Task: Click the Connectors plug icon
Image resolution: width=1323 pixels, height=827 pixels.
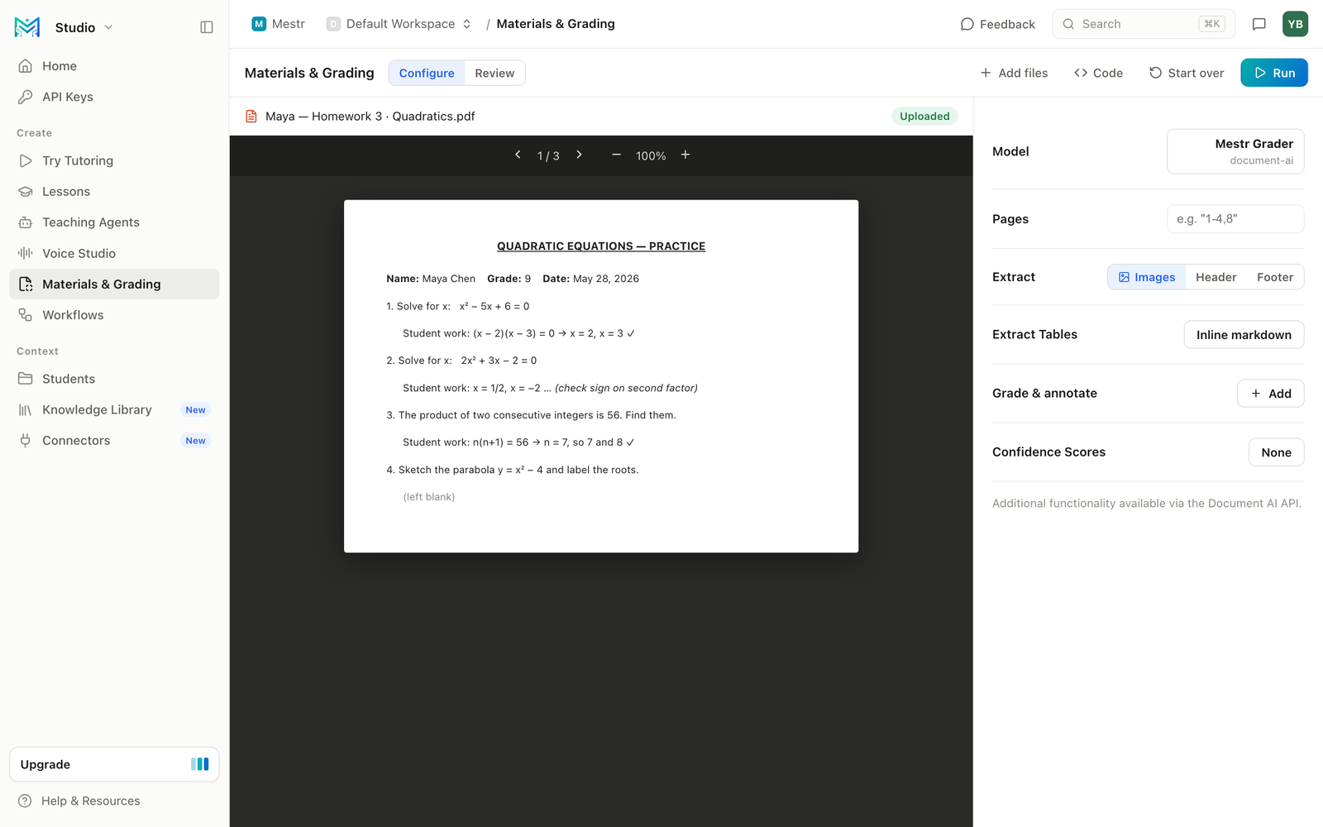Action: 26,441
